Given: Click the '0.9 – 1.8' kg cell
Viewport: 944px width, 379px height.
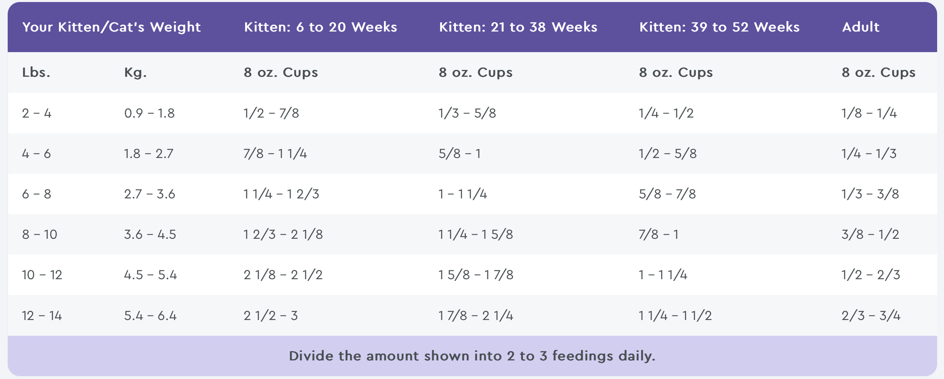Looking at the screenshot, I should (149, 113).
